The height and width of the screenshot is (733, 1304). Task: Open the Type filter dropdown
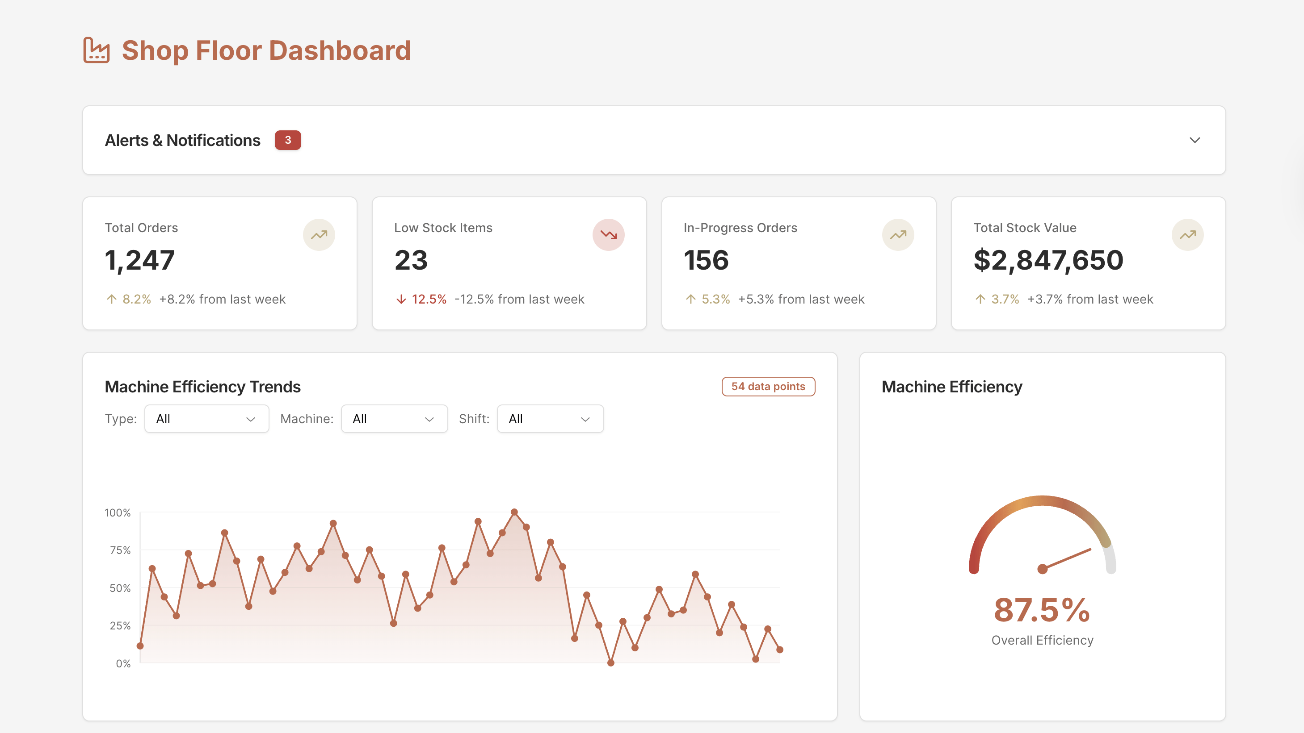(206, 419)
